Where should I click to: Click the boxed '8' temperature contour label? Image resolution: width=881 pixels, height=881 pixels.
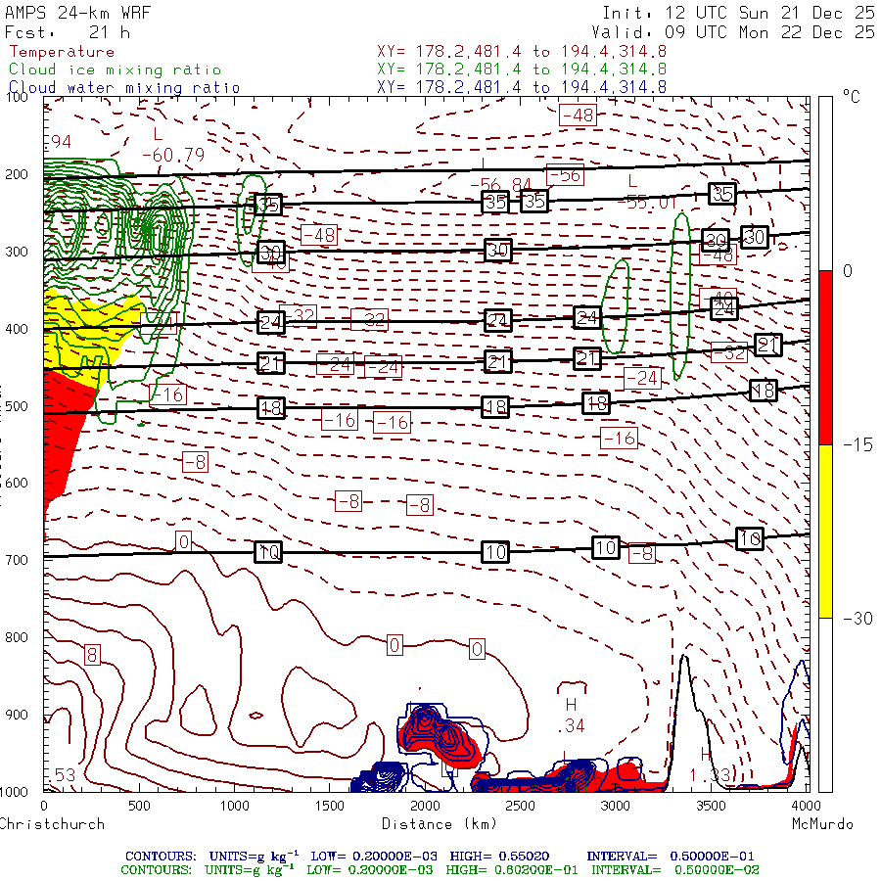click(x=92, y=655)
